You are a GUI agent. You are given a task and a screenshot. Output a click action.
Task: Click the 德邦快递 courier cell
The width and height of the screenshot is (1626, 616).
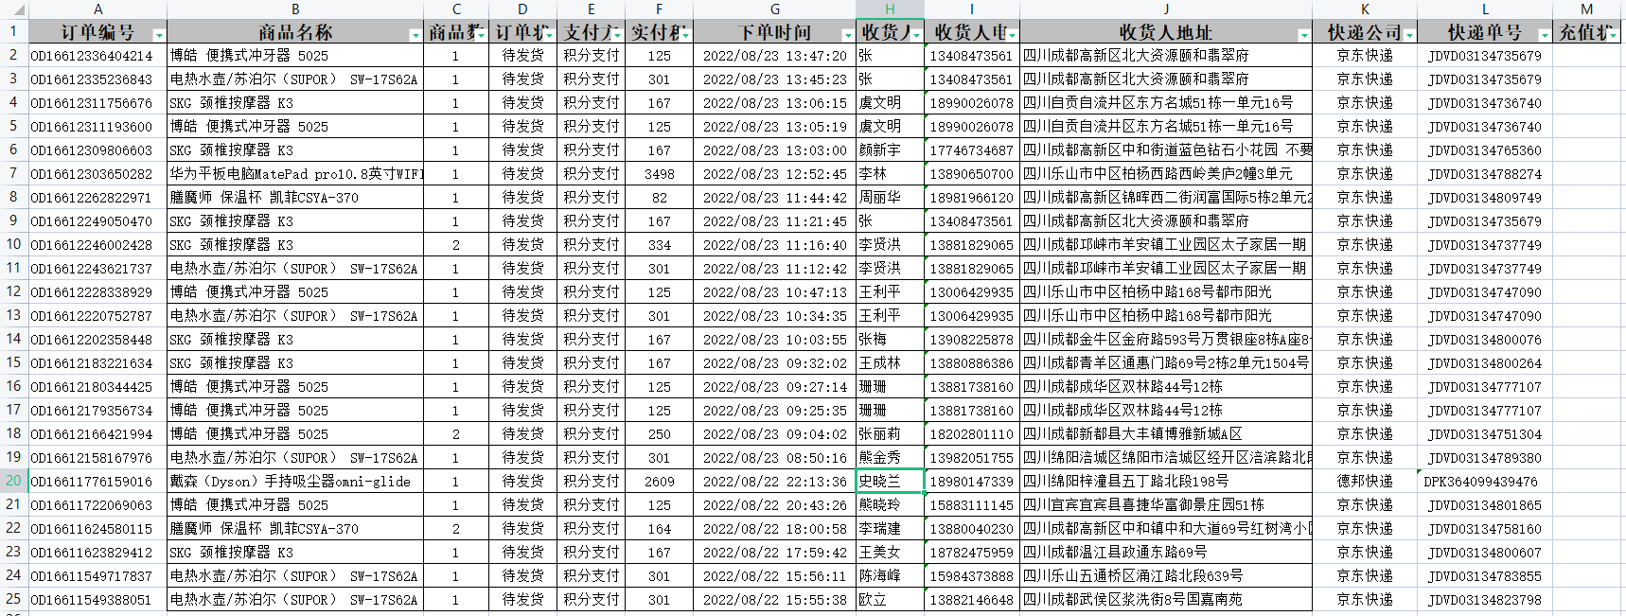[x=1365, y=482]
